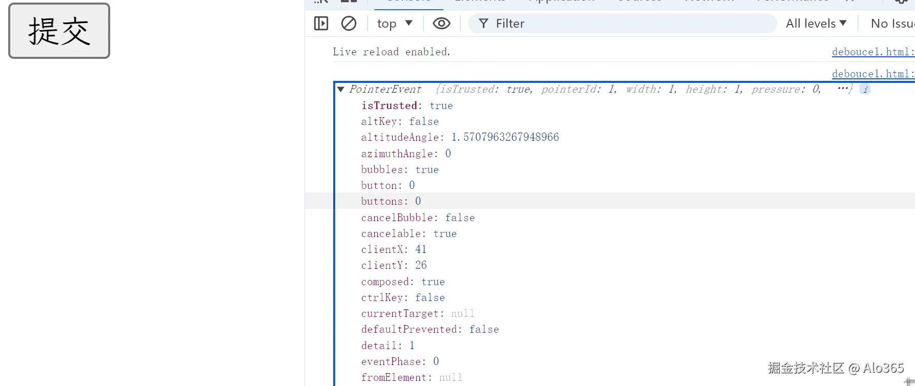Collapse the PointerEvent object triangle
This screenshot has width=915, height=386.
(x=341, y=89)
